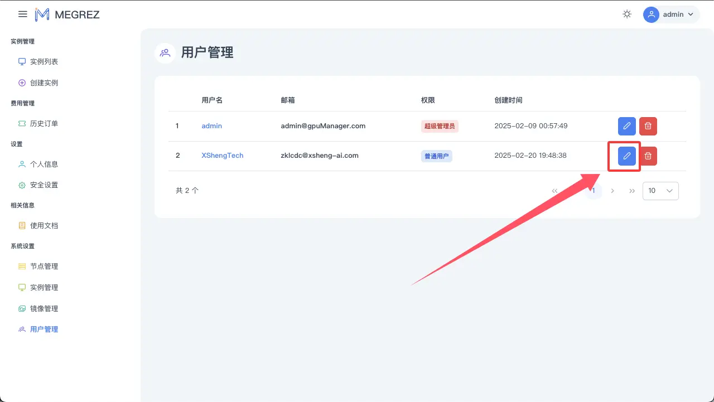Screen dimensions: 714x402
Task: Open the page size dropdown showing 10
Action: [660, 191]
